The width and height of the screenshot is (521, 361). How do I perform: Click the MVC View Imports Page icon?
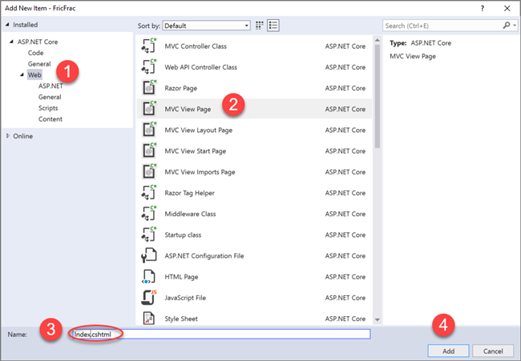pos(148,171)
